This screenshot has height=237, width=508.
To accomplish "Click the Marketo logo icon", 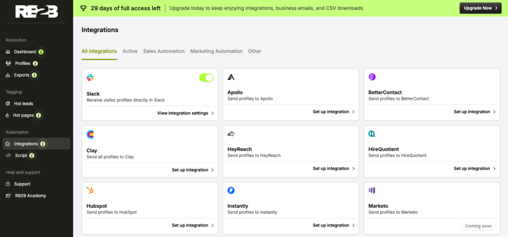I will coord(372,190).
